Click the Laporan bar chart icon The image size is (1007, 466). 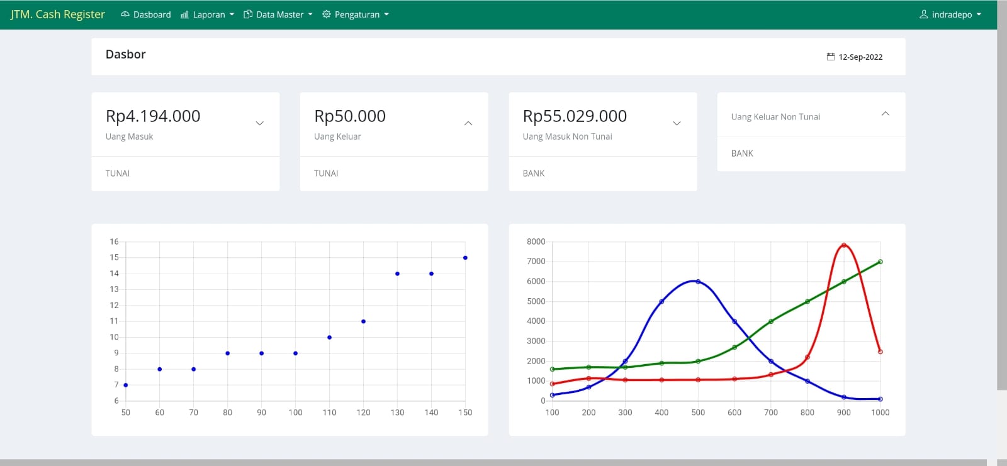point(184,14)
